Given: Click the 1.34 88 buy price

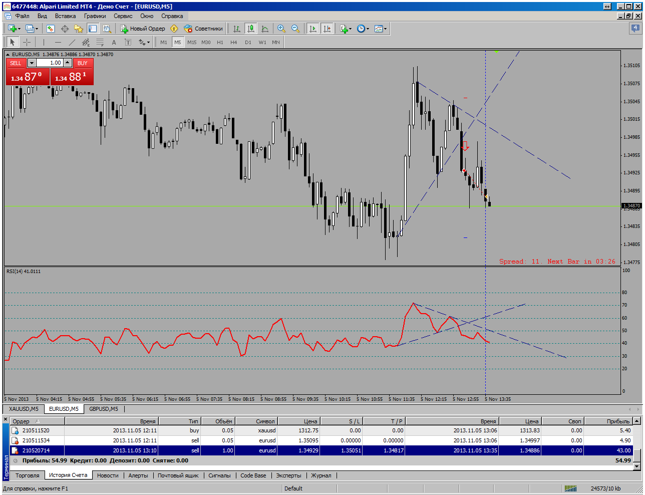Looking at the screenshot, I should click(x=72, y=77).
